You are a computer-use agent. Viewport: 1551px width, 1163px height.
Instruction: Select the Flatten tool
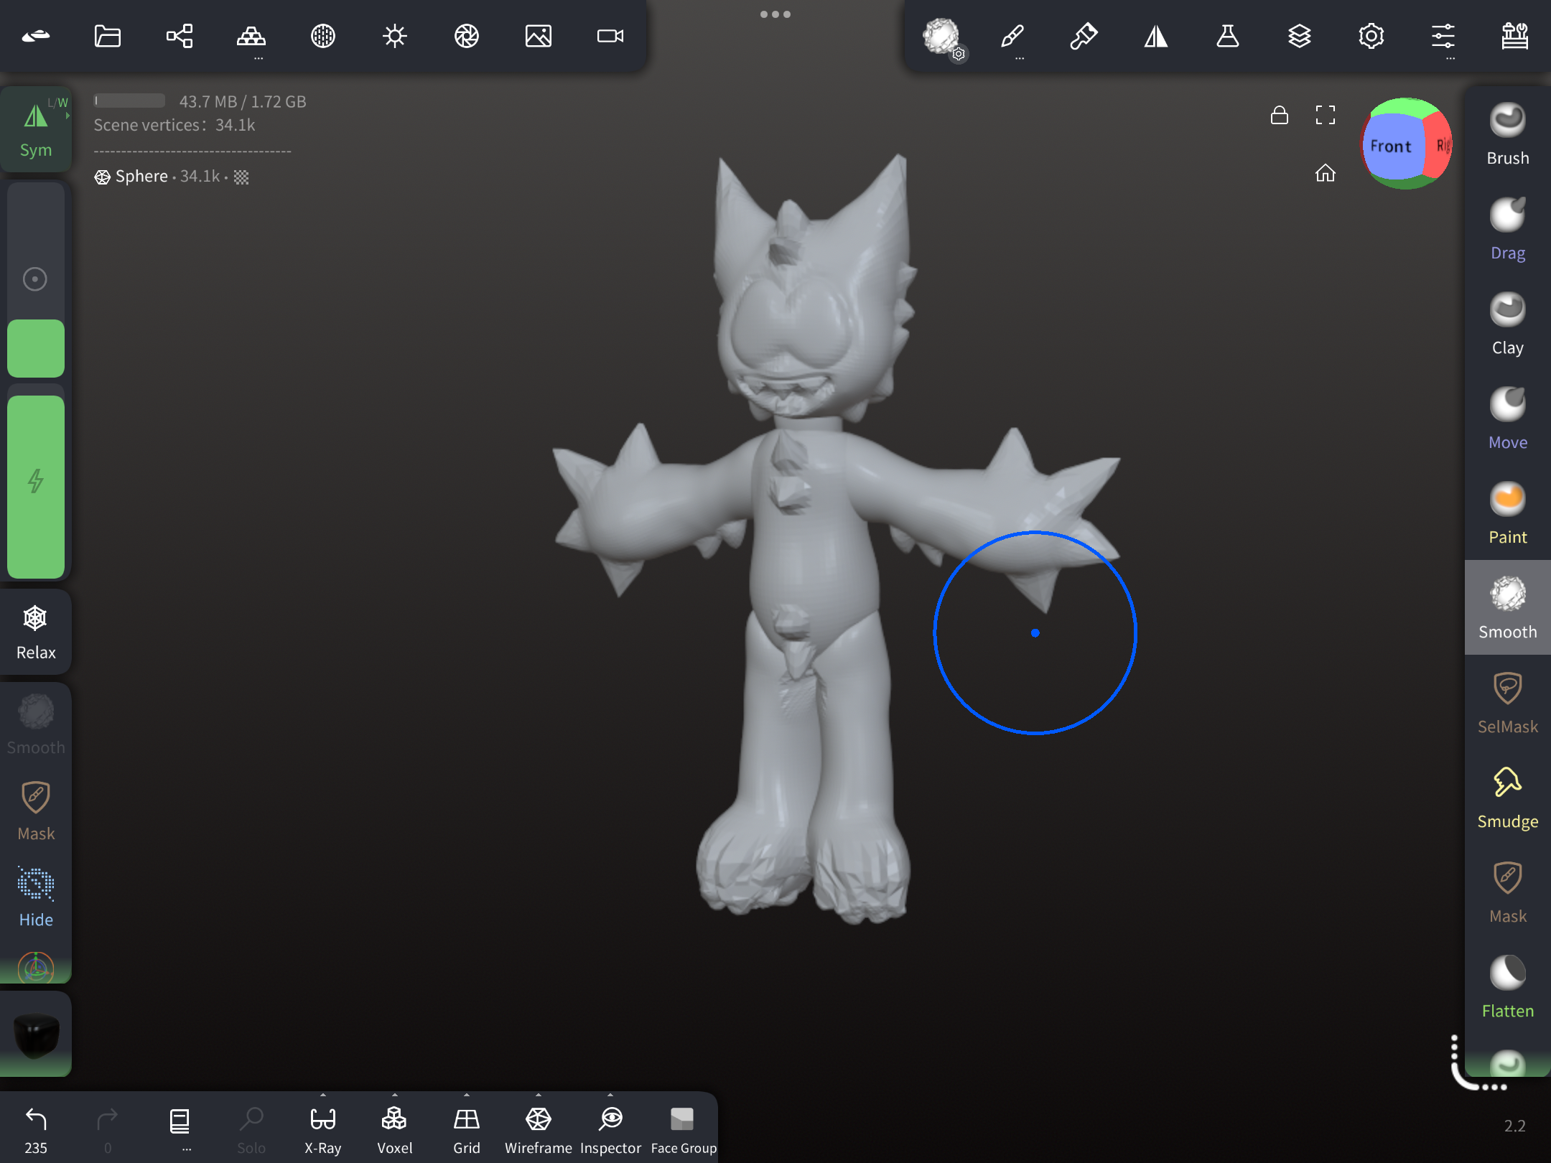coord(1508,986)
